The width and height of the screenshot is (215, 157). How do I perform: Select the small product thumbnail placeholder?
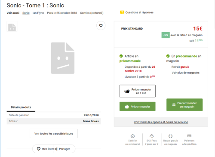(12, 27)
